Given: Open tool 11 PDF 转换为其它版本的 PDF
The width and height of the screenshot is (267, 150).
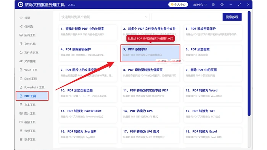Looking at the screenshot, I should coord(150,94).
